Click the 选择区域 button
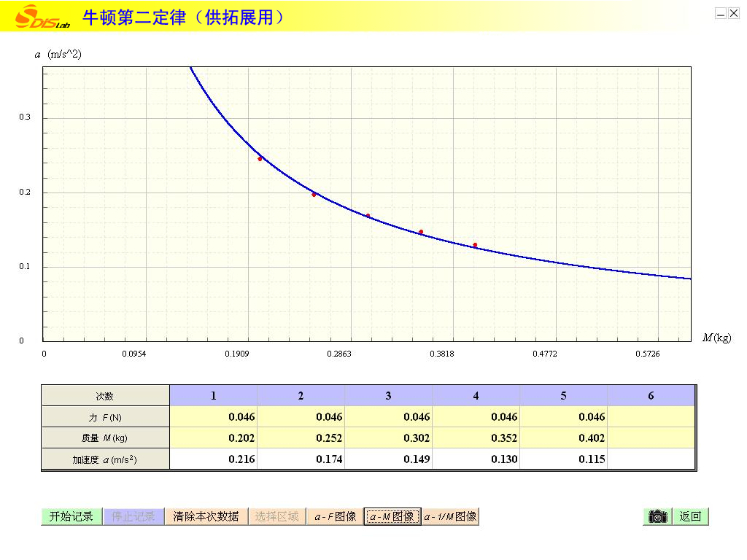The image size is (747, 560). coord(276,516)
